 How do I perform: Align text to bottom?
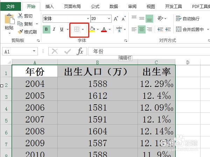click(x=149, y=19)
